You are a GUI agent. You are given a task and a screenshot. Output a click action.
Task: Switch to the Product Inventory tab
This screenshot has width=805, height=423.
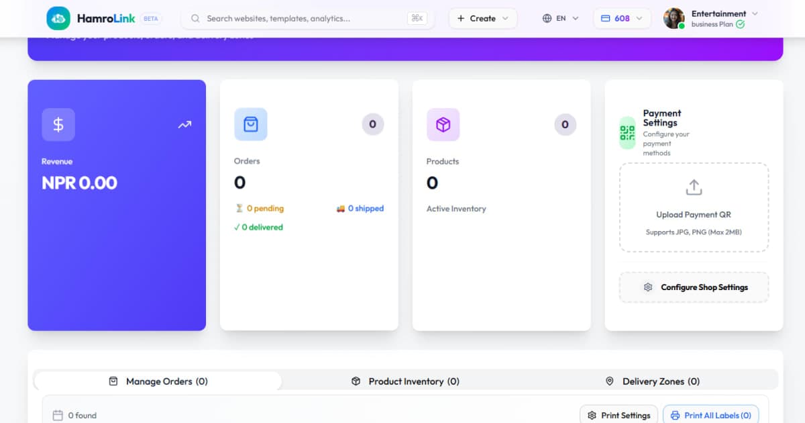click(406, 381)
